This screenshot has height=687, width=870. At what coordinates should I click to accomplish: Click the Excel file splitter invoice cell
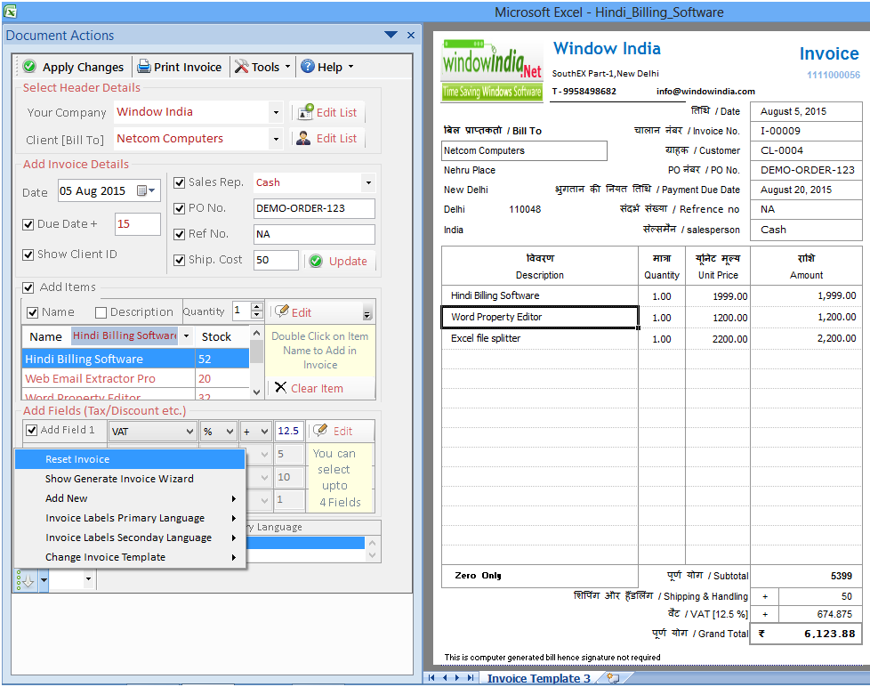click(539, 338)
